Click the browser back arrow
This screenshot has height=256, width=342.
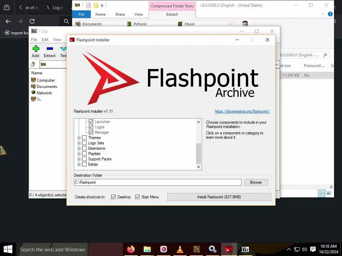coord(8,21)
